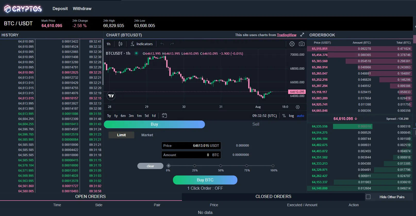Image resolution: width=416 pixels, height=216 pixels.
Task: Check Hide Other Pairs box
Action: [368, 197]
